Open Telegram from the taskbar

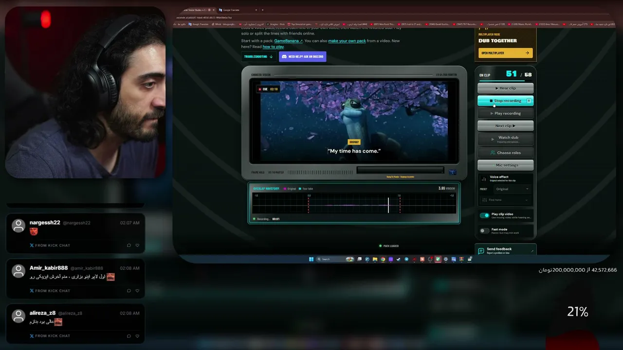(x=406, y=259)
